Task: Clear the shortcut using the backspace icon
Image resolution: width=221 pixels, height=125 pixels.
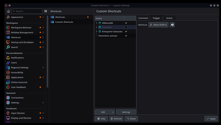Action: point(172,25)
